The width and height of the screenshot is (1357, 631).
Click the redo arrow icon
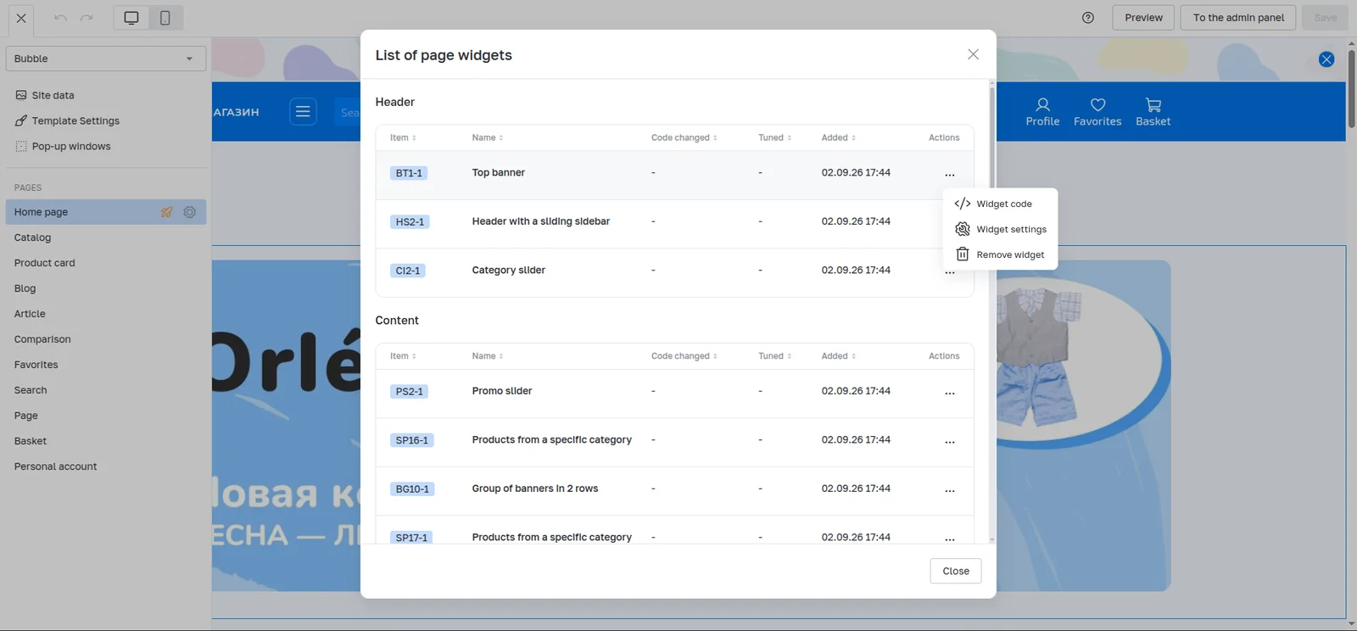[x=87, y=18]
